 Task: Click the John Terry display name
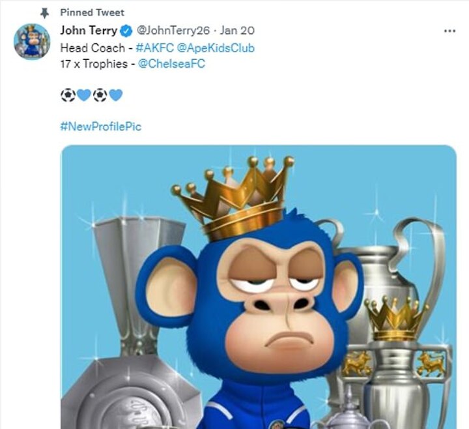pyautogui.click(x=88, y=31)
